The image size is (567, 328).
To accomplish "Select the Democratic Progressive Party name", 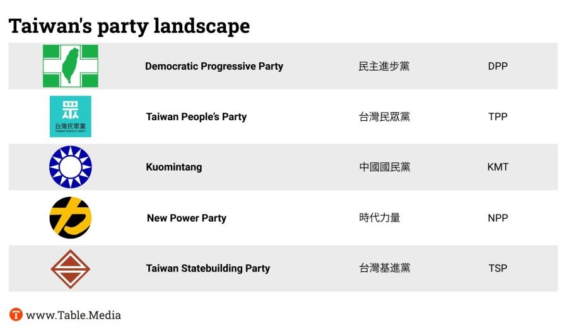I will click(214, 66).
